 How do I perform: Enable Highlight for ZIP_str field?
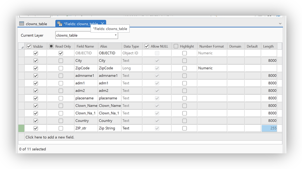point(184,128)
